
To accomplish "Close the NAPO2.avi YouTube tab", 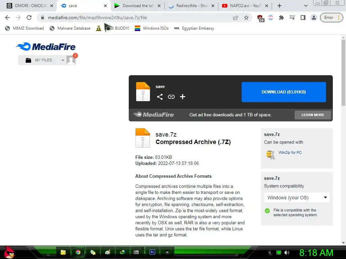I will click(267, 6).
